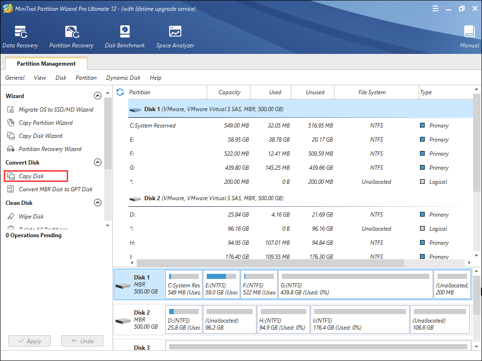
Task: Open the Space Analyzer tool
Action: point(175,37)
